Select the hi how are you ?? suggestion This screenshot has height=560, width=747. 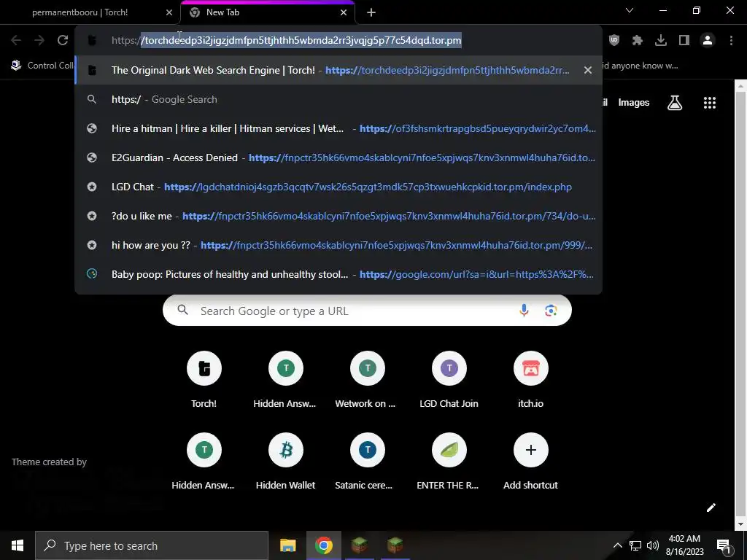click(338, 245)
